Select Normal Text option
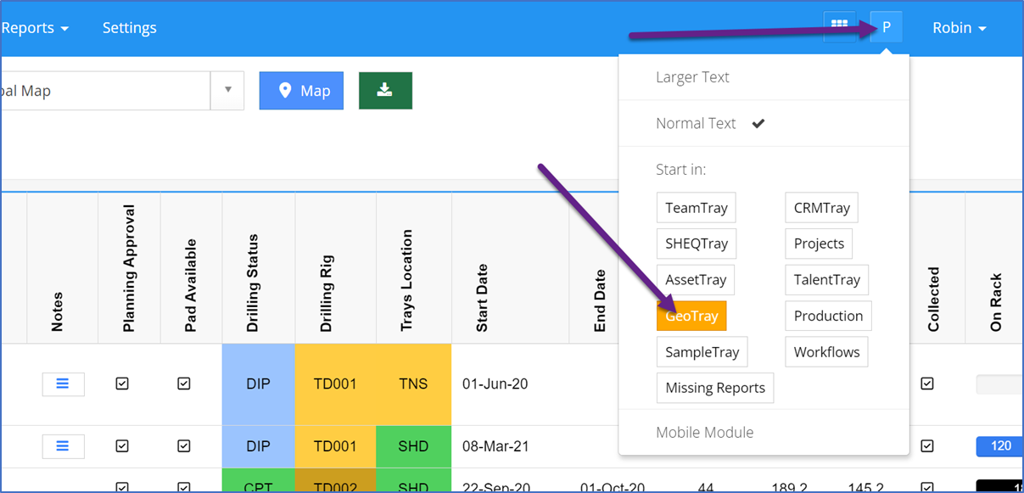The image size is (1024, 493). (697, 123)
